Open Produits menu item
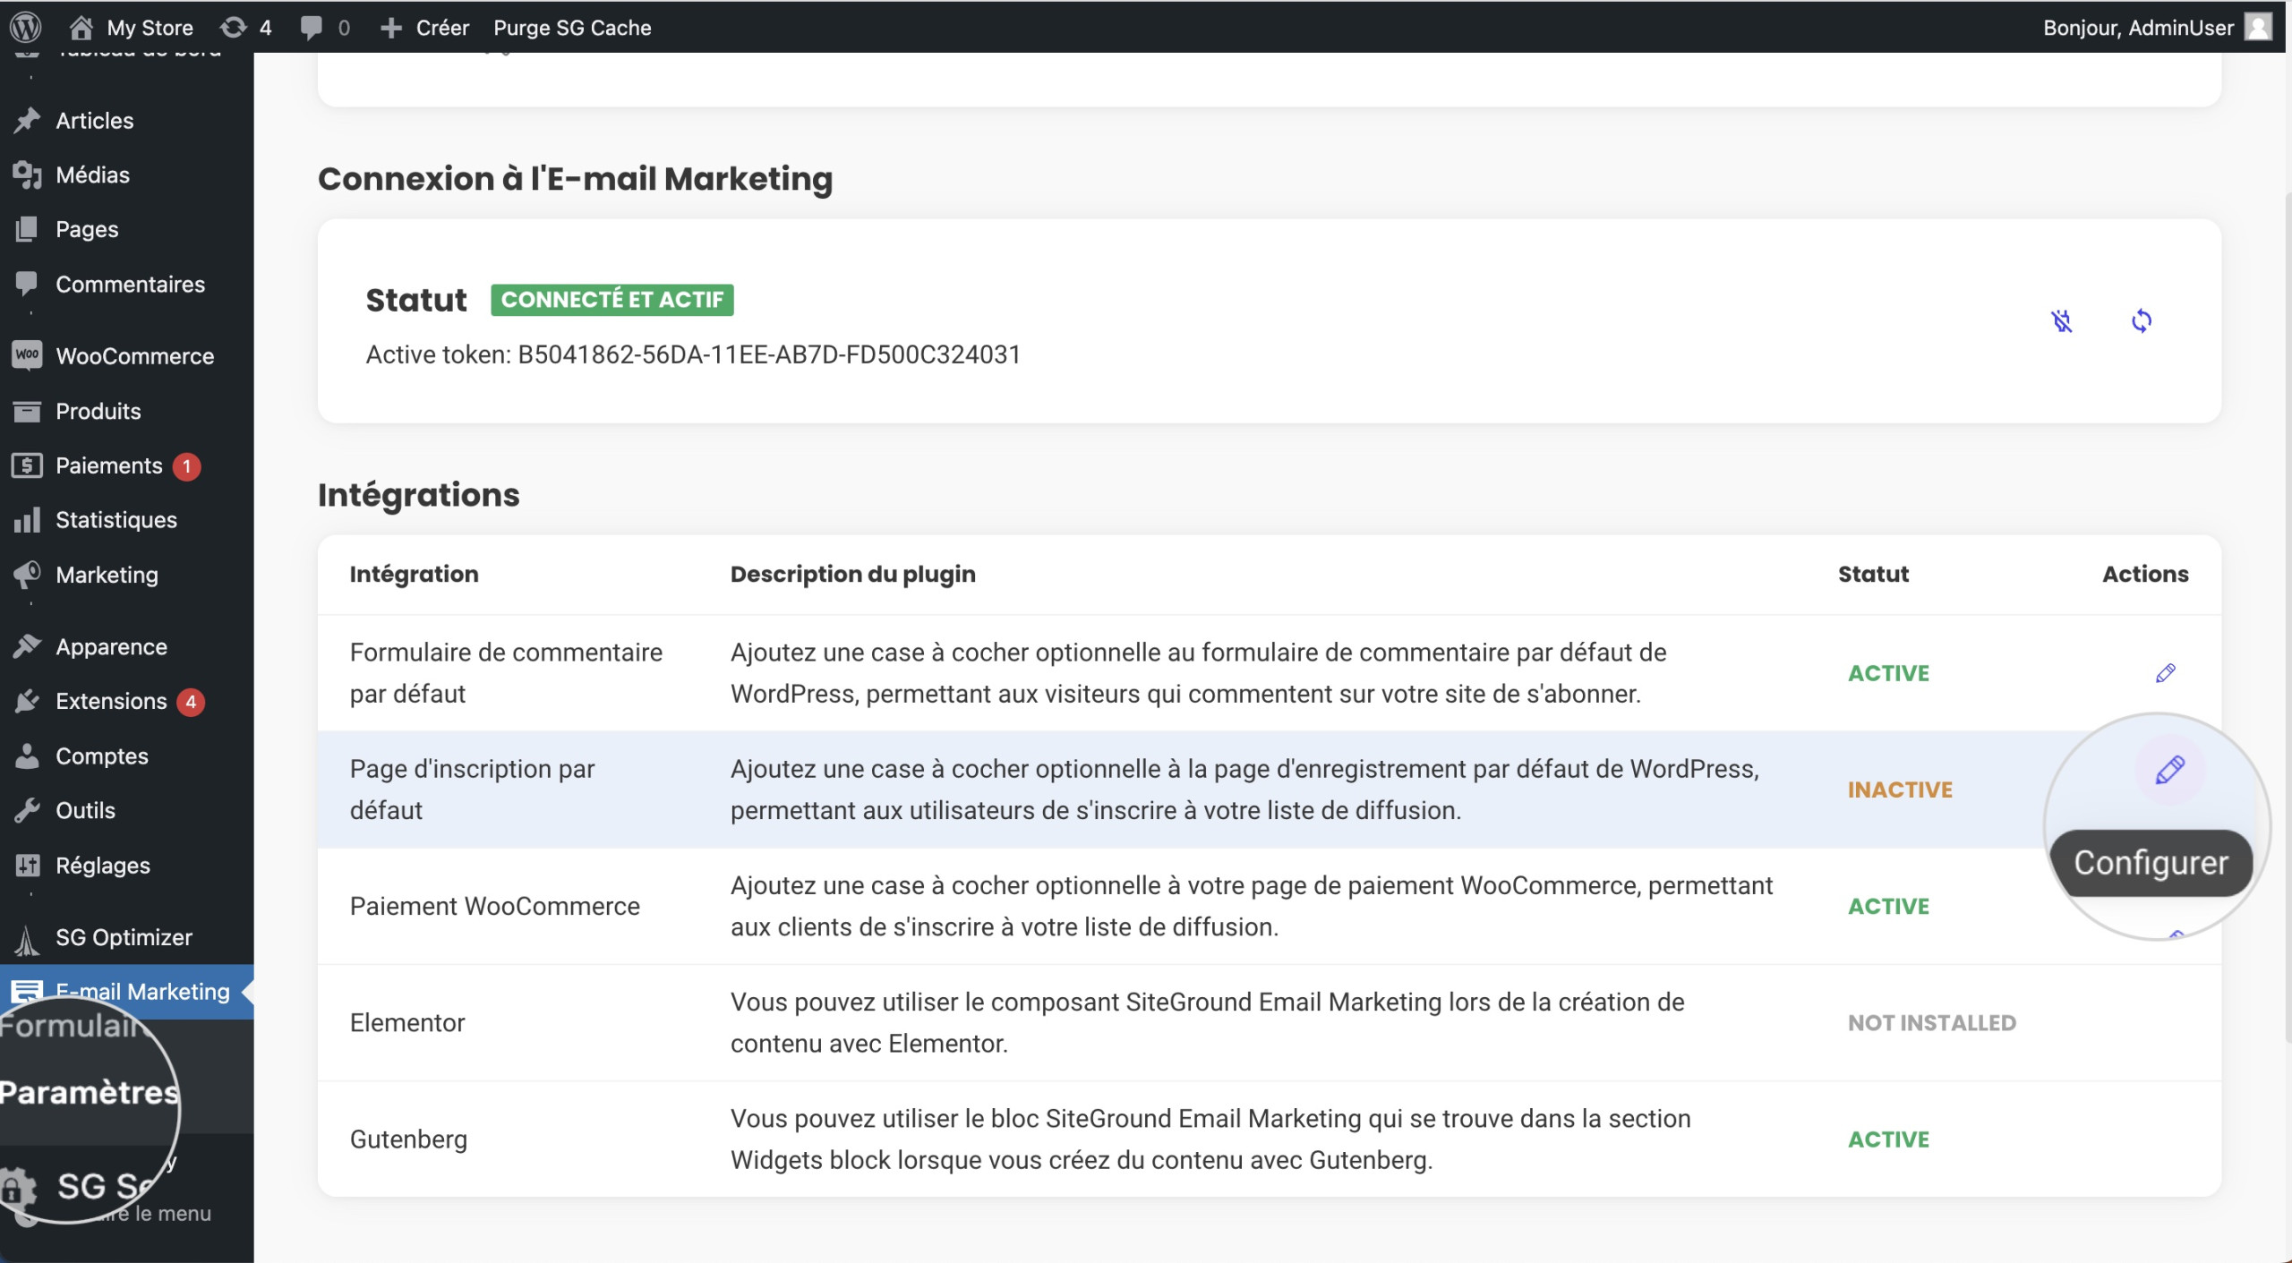The image size is (2292, 1263). coord(98,411)
